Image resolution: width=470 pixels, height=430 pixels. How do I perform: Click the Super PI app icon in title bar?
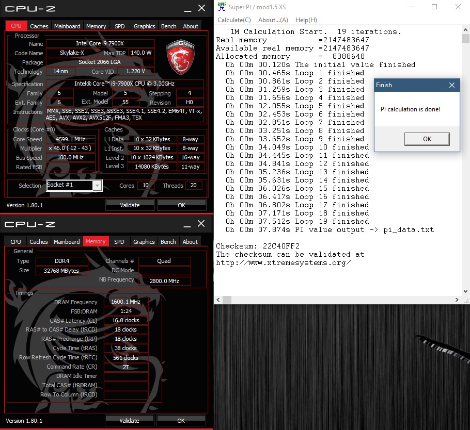click(222, 7)
